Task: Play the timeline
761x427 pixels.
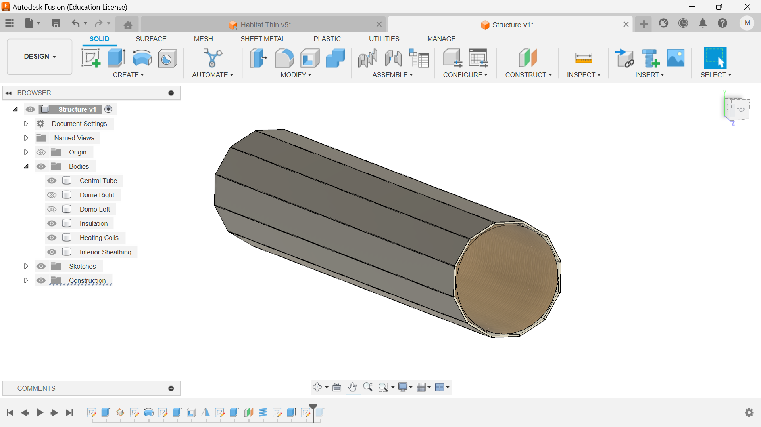Action: click(40, 412)
